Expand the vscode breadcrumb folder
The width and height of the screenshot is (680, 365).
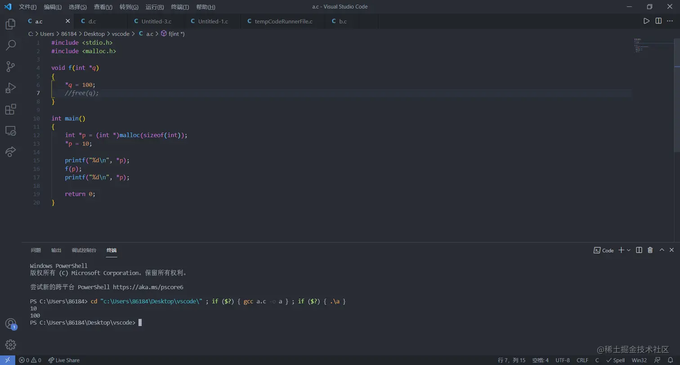[121, 34]
